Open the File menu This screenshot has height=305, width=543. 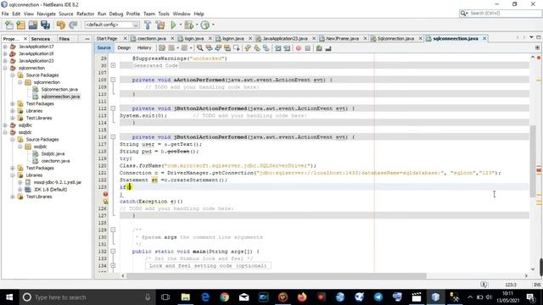tap(5, 14)
